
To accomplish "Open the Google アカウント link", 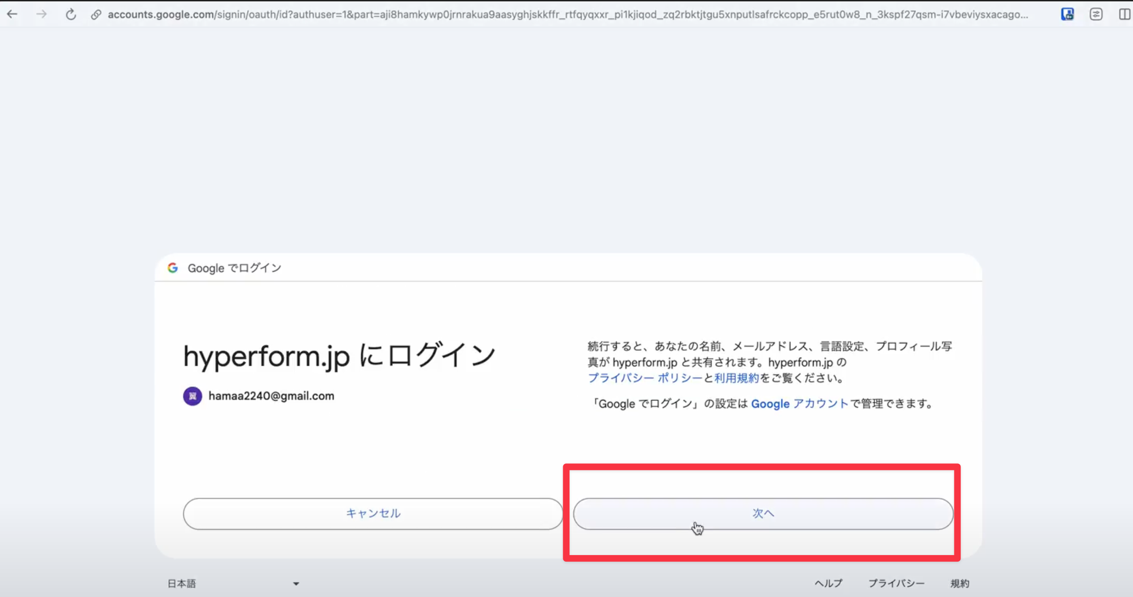I will pyautogui.click(x=799, y=404).
